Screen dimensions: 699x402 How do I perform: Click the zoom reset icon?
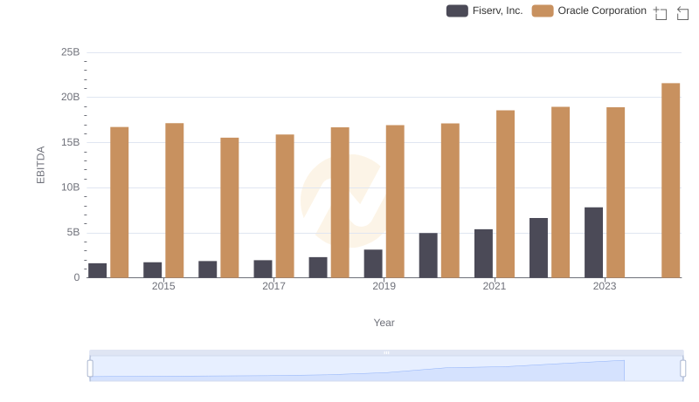pos(682,13)
